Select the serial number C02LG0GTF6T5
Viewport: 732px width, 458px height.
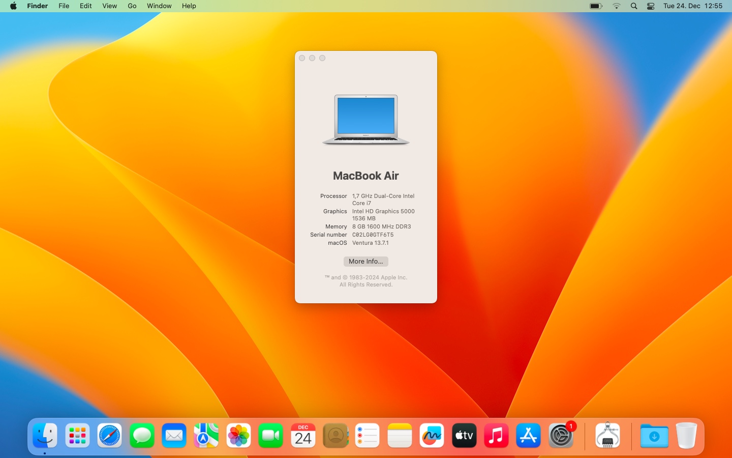(x=373, y=235)
